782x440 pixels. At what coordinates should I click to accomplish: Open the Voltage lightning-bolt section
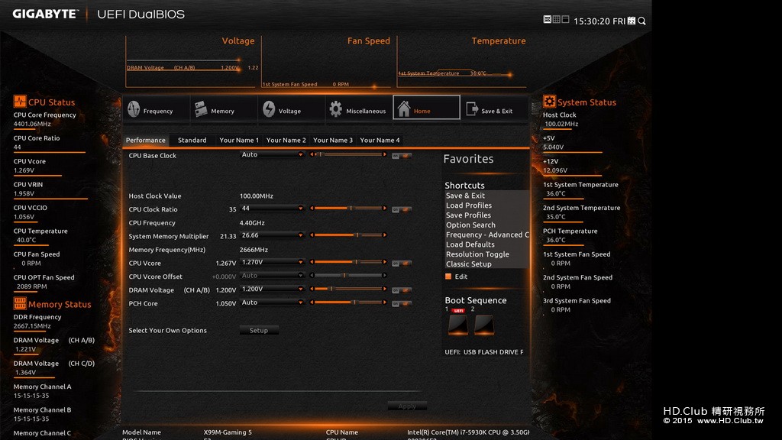coord(269,108)
